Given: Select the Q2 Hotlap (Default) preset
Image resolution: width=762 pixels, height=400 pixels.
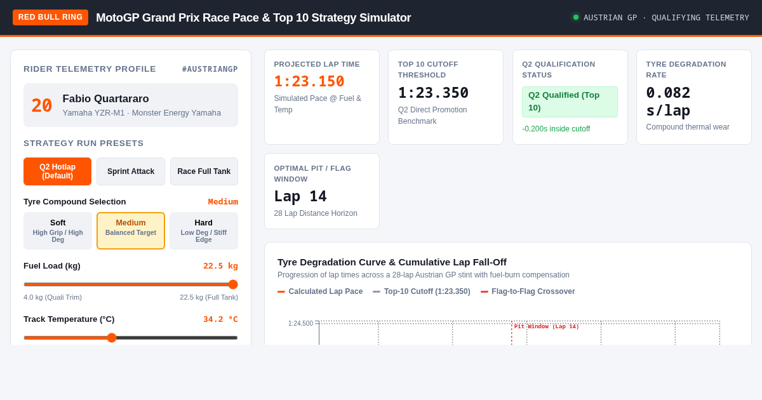Looking at the screenshot, I should click(x=57, y=171).
